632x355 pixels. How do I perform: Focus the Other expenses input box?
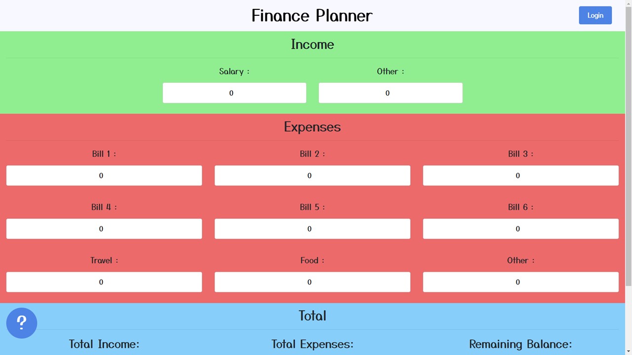pyautogui.click(x=521, y=282)
